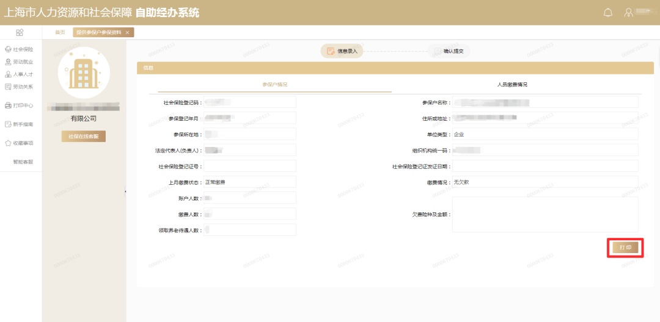This screenshot has width=660, height=322.
Task: Select the 参保户情况 tab
Action: point(274,85)
